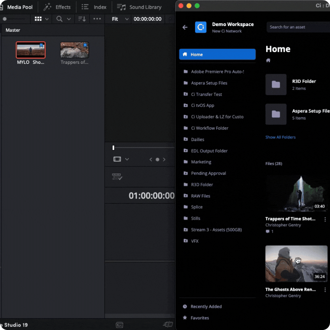Go to next marker arrow
This screenshot has height=330, width=330.
(x=164, y=160)
